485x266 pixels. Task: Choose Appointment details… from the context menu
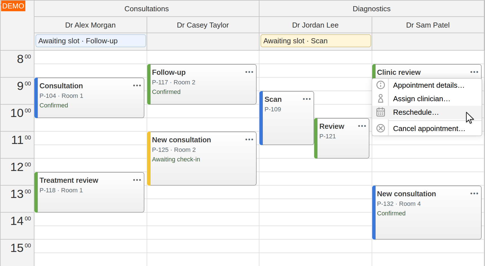(427, 85)
